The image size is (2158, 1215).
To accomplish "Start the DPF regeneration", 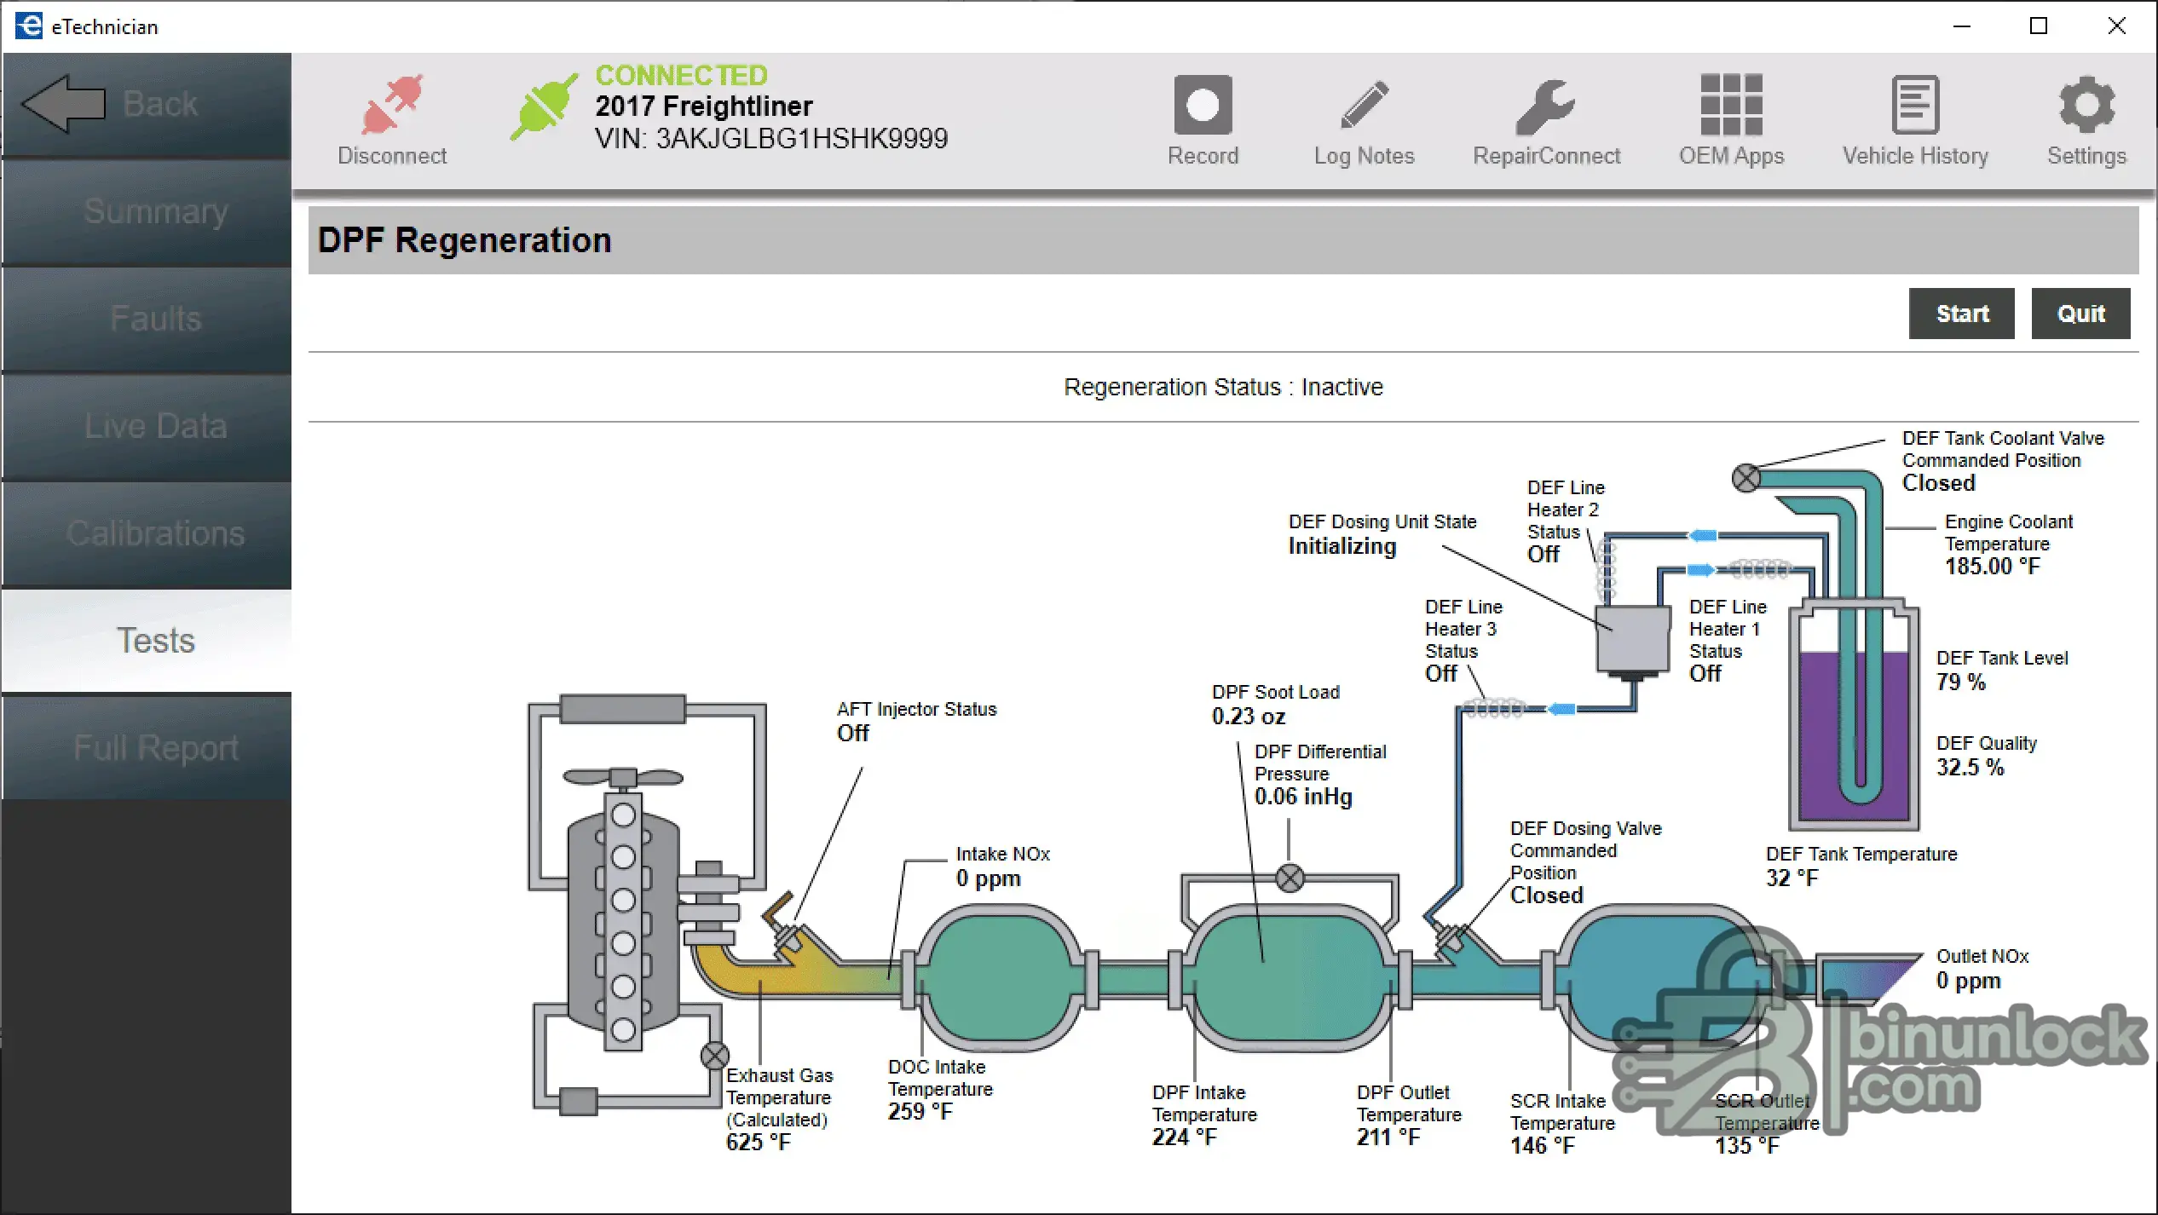I will point(1961,314).
